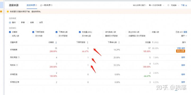
Task: Check the 直接支付买家数 checkbox
Action: [x=103, y=36]
